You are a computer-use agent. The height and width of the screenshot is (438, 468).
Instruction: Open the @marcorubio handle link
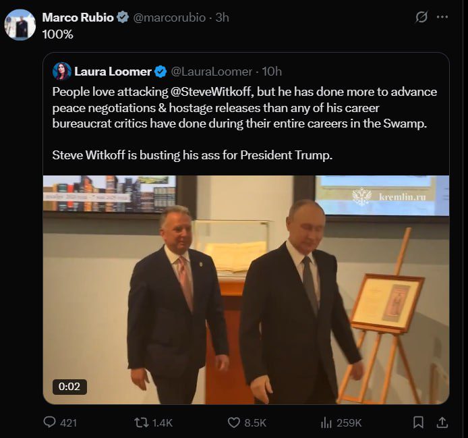(x=170, y=18)
